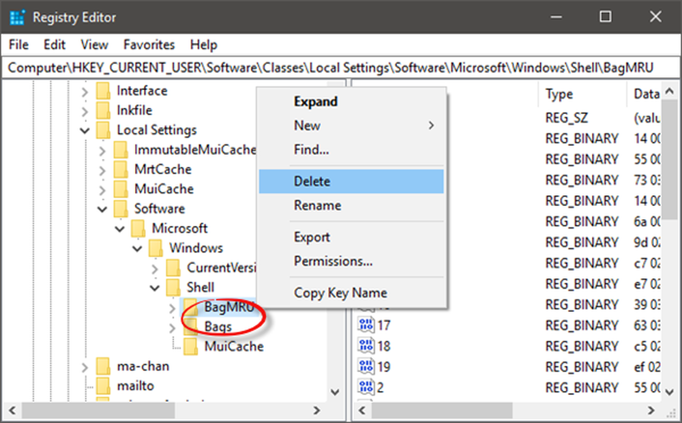Collapse the Microsoft key

(x=119, y=229)
